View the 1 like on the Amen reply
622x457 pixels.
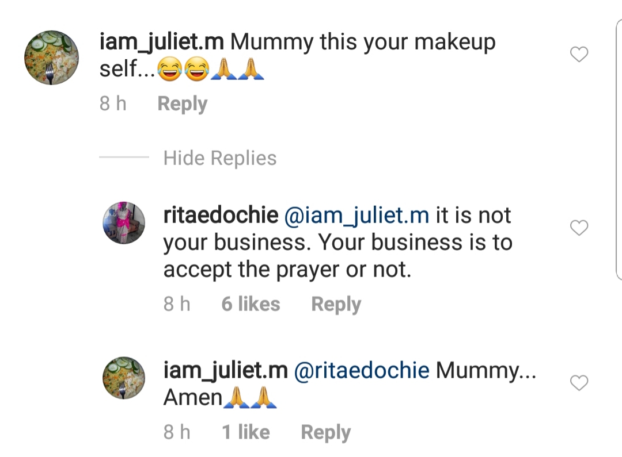(246, 432)
